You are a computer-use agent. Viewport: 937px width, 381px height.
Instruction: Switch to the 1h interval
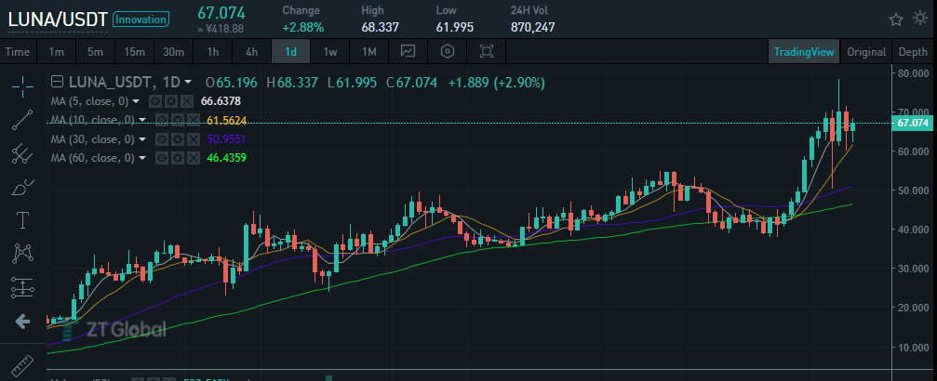(213, 52)
